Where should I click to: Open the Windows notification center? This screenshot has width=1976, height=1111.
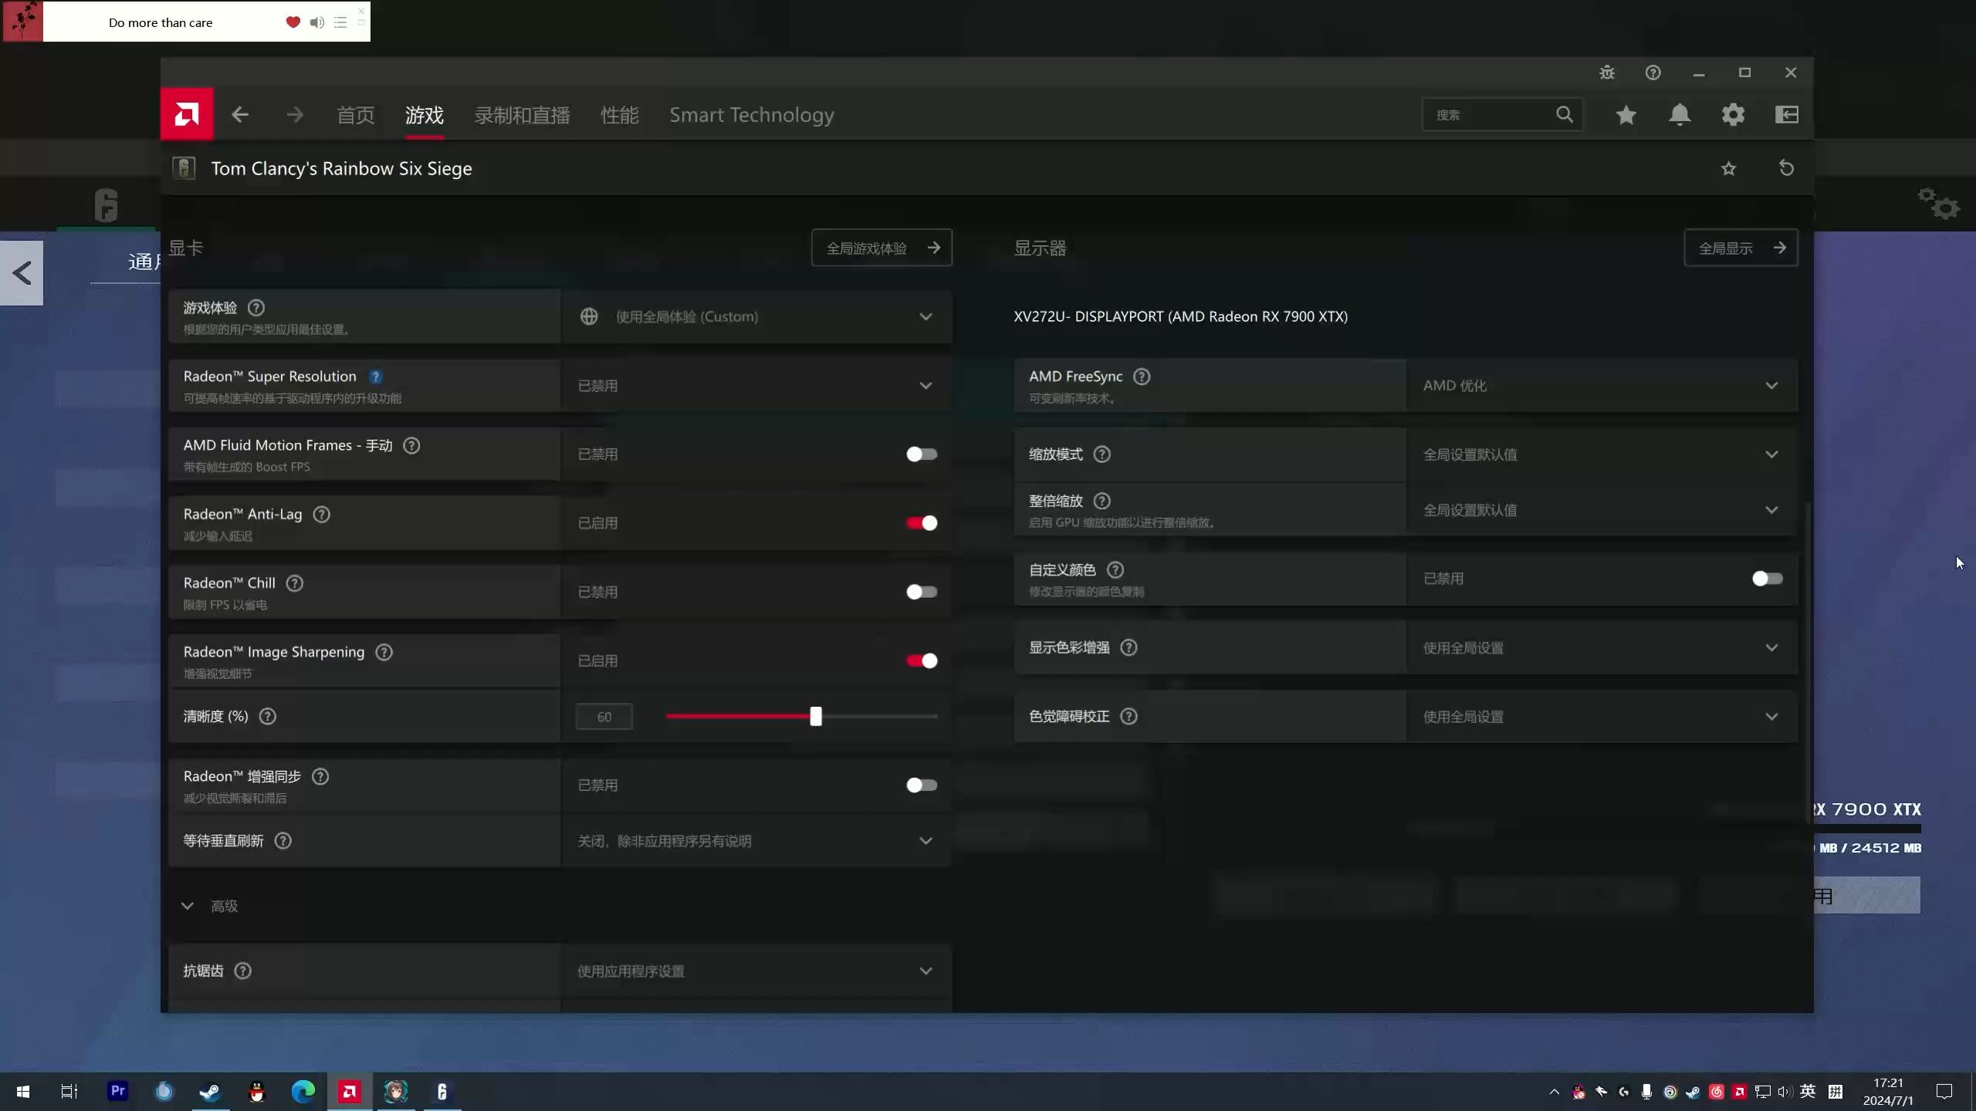[1944, 1091]
